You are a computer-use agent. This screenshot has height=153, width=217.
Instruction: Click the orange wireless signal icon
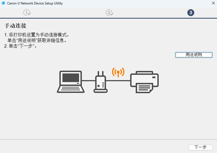point(118,72)
